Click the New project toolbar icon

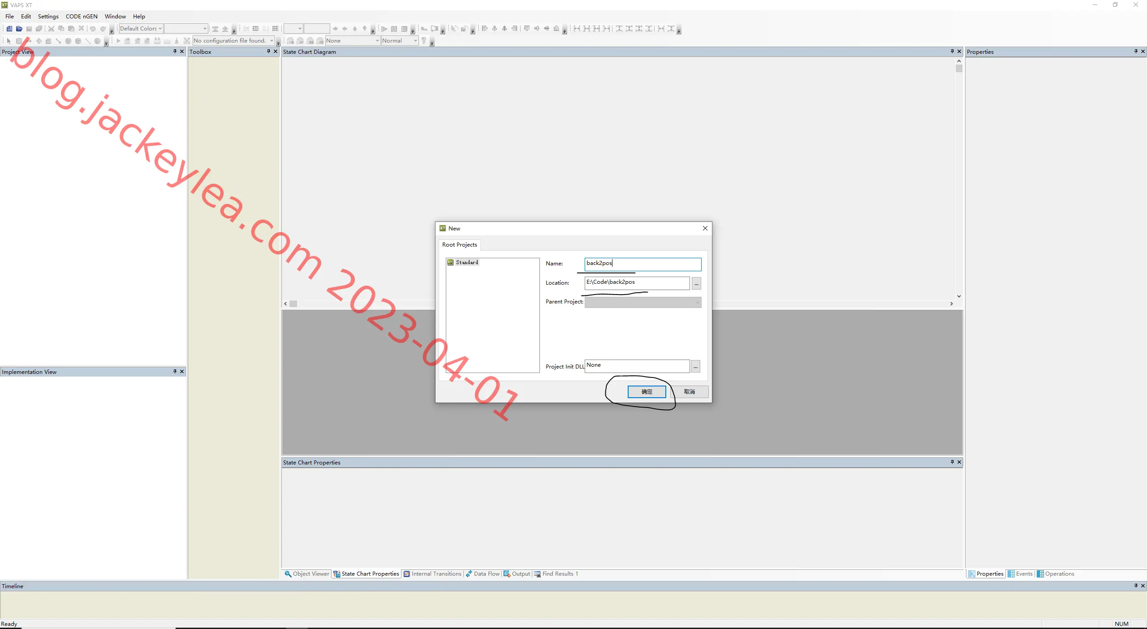point(9,29)
